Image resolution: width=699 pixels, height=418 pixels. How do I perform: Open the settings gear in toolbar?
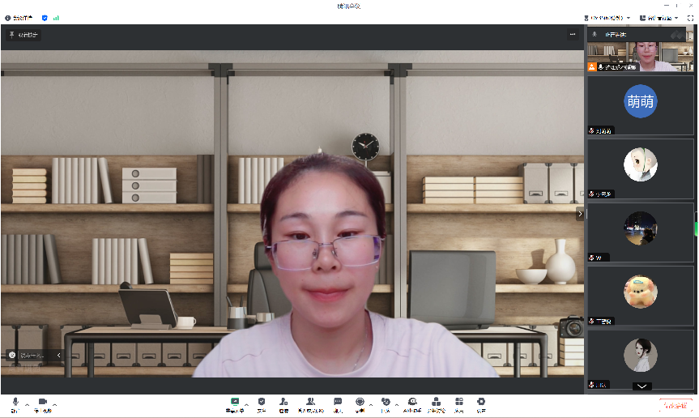[x=481, y=403]
